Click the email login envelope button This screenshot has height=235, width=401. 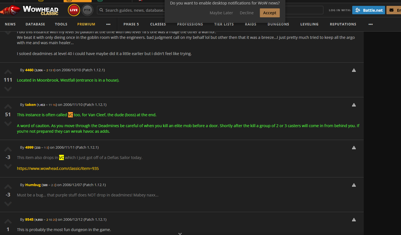(x=394, y=10)
